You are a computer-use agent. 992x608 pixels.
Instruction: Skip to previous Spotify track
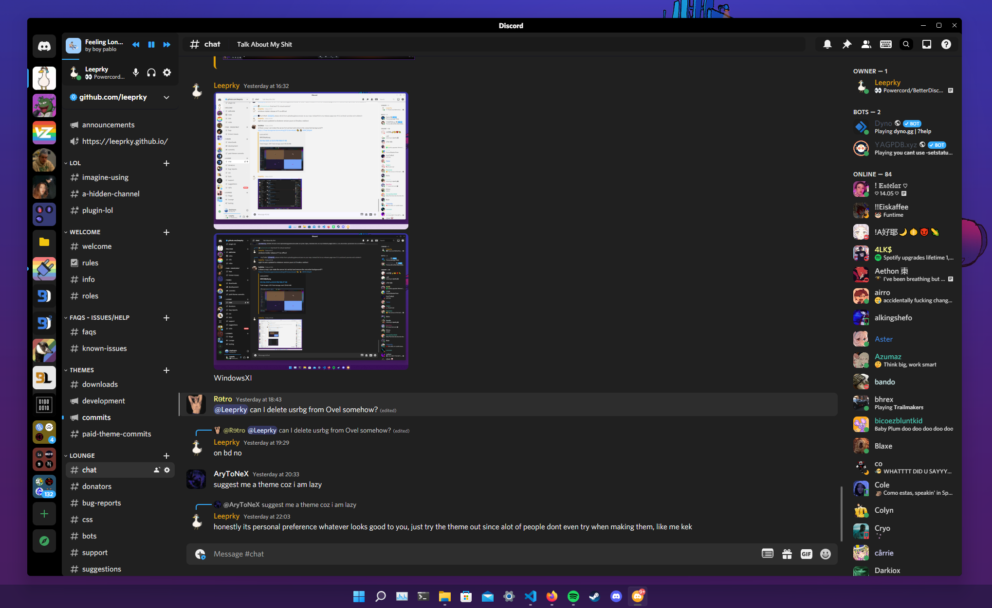pyautogui.click(x=136, y=45)
